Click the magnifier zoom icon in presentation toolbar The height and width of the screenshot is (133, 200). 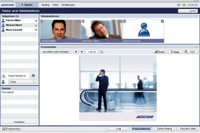[101, 52]
